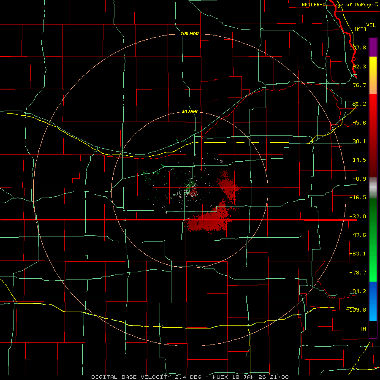Select the 92.3 value on velocity scale
The image size is (380, 380).
tap(359, 66)
